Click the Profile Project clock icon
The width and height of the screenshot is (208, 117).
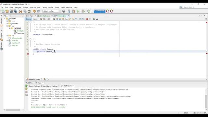(x=89, y=11)
